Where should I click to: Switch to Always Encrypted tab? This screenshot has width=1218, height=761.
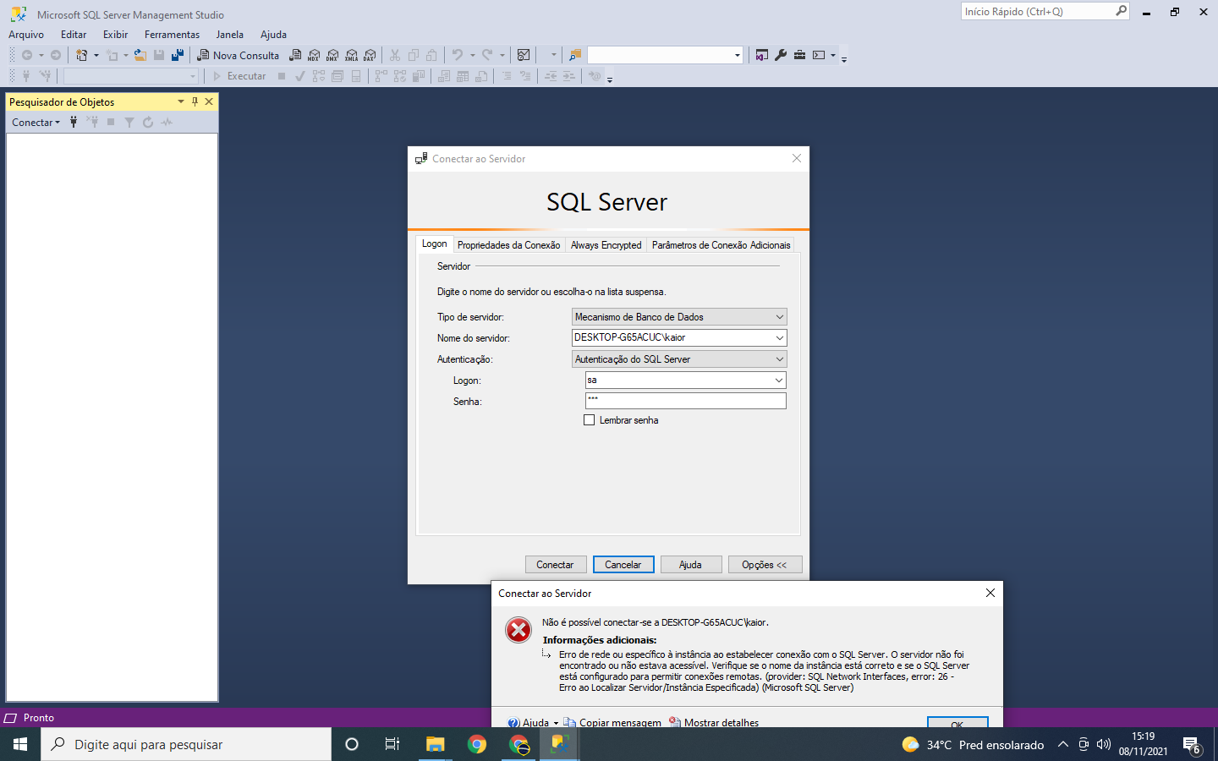coord(606,245)
